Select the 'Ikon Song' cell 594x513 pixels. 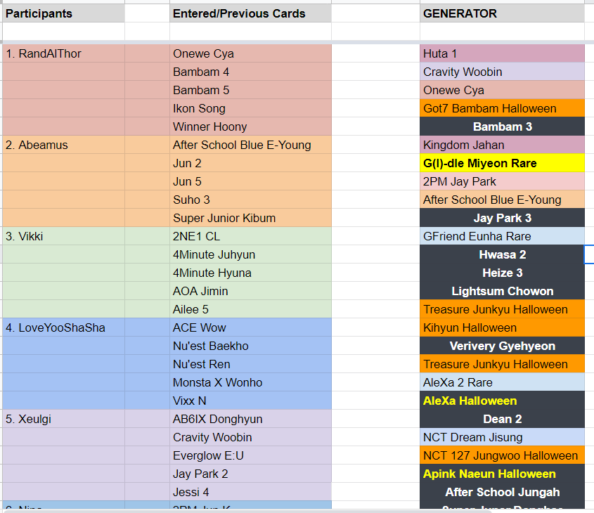[250, 108]
